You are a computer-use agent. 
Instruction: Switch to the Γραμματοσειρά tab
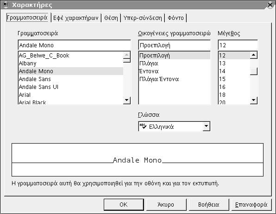tap(27, 18)
